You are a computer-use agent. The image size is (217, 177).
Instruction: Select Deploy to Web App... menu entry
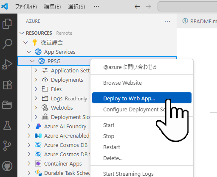coord(142,98)
